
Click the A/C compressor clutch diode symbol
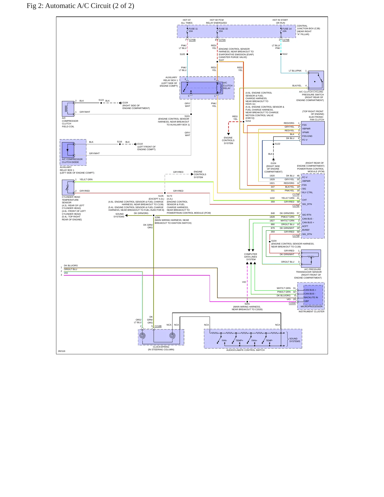click(x=68, y=150)
